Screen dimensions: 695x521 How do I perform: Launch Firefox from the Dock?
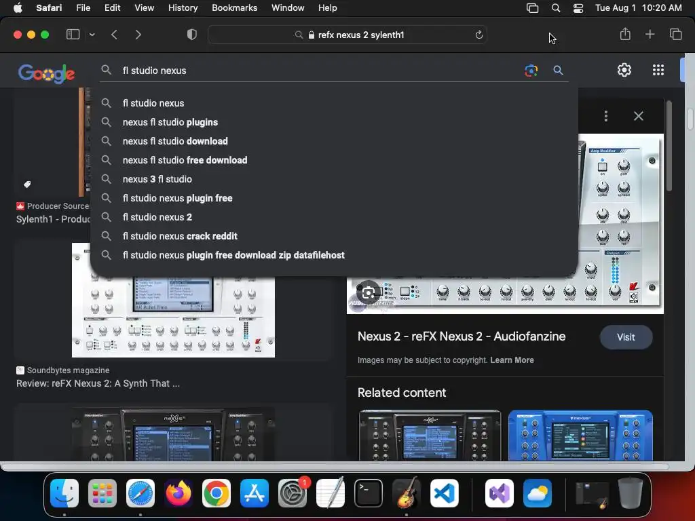[x=179, y=493]
